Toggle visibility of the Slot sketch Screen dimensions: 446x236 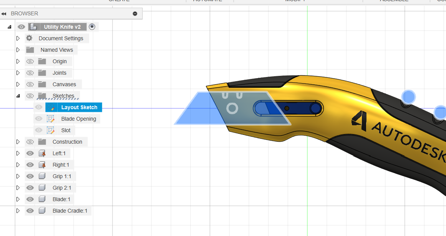click(39, 130)
